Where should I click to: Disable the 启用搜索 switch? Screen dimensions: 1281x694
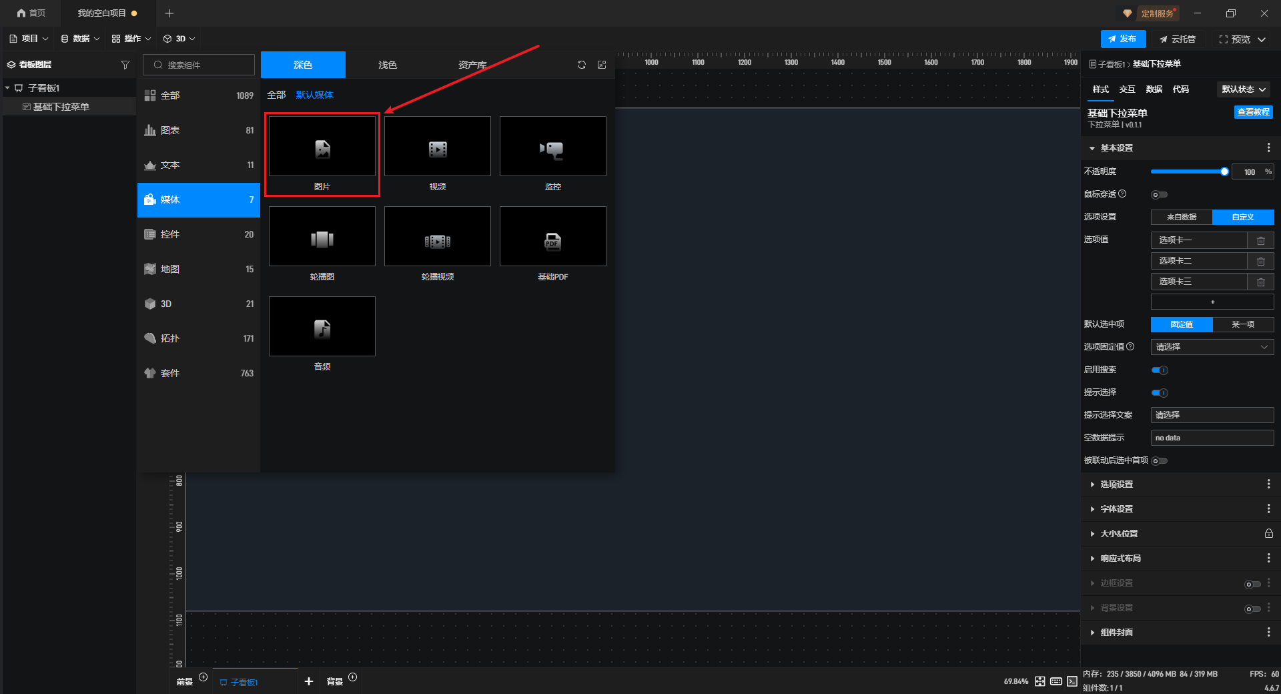click(1160, 370)
